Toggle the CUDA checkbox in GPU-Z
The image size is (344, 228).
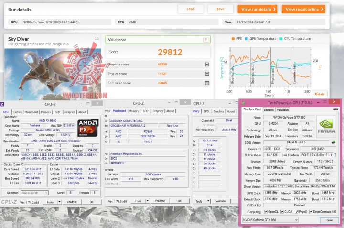(x=282, y=212)
